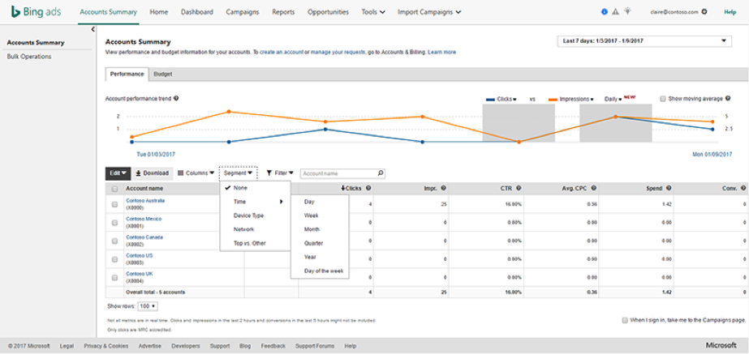The width and height of the screenshot is (749, 354).
Task: Check the Contoso Mexico row checkbox
Action: pyautogui.click(x=114, y=222)
